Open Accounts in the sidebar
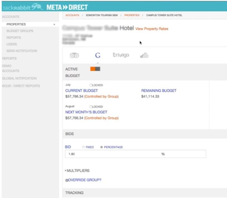The image size is (227, 198). coord(11,16)
